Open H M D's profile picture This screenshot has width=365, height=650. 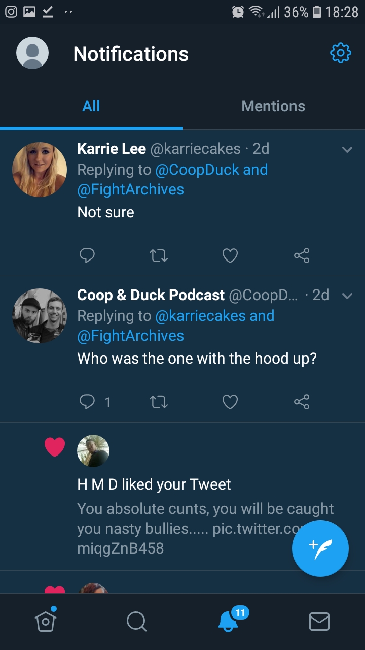[93, 450]
